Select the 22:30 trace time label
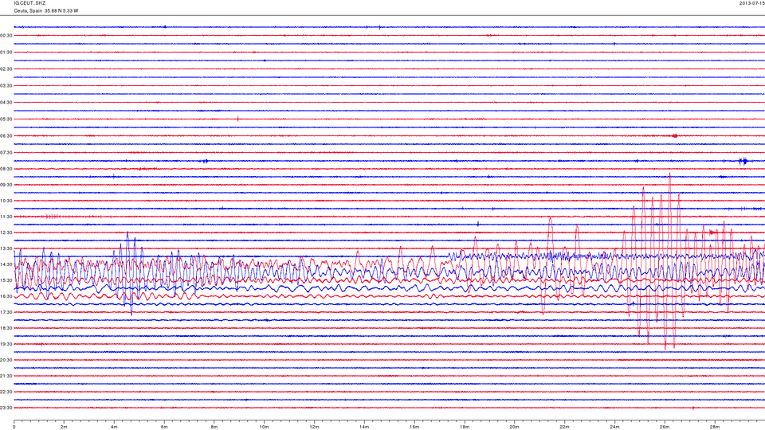The width and height of the screenshot is (765, 430). 6,392
